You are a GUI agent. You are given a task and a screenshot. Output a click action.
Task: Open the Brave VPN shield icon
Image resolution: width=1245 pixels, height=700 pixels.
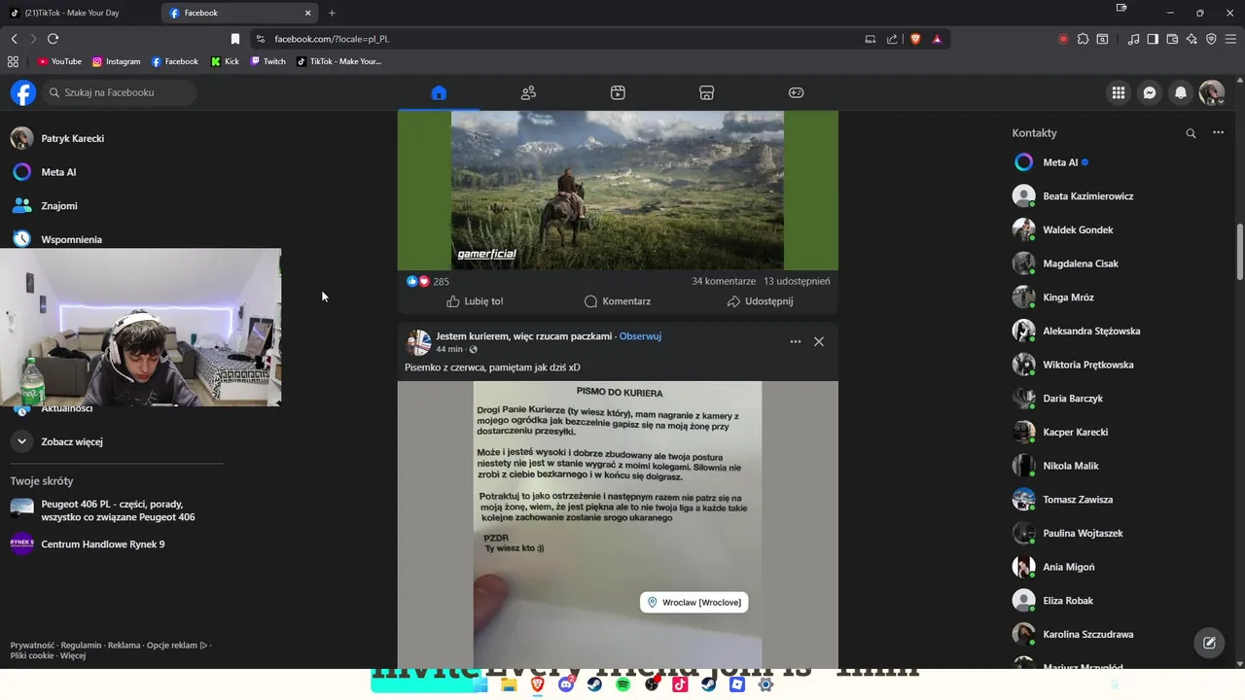pos(1211,39)
